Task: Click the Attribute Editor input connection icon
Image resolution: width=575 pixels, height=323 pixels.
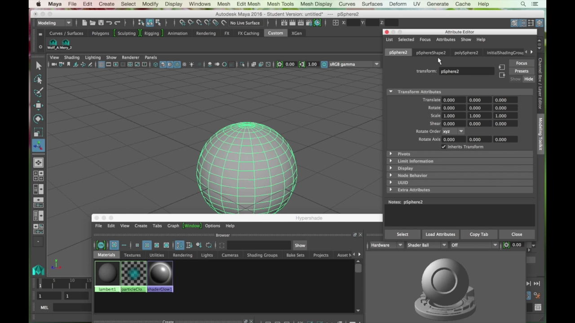Action: tap(502, 67)
